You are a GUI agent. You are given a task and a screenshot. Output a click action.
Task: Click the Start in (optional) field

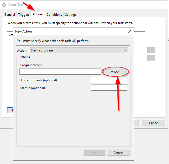[109, 88]
